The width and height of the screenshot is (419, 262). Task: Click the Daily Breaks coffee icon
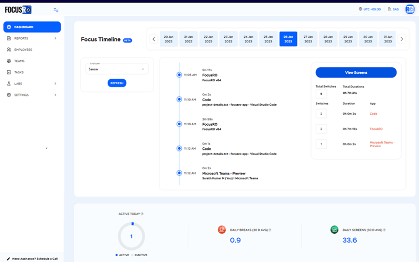pyautogui.click(x=222, y=230)
